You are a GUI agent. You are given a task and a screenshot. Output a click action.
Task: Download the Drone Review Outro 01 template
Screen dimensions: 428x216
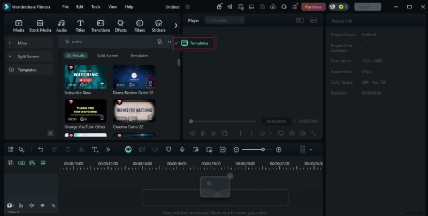150,83
